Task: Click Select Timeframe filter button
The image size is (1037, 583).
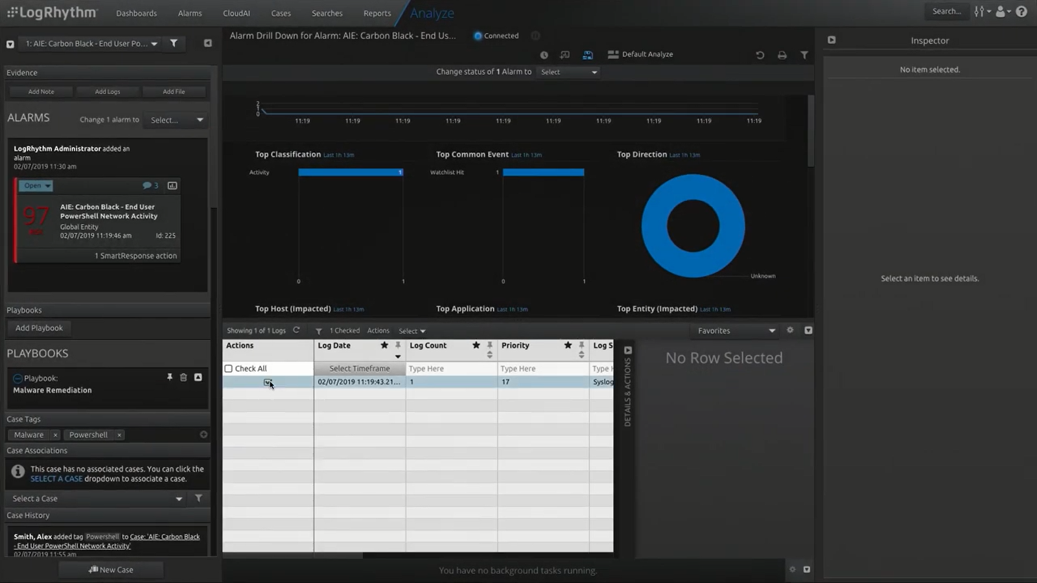Action: 360,369
